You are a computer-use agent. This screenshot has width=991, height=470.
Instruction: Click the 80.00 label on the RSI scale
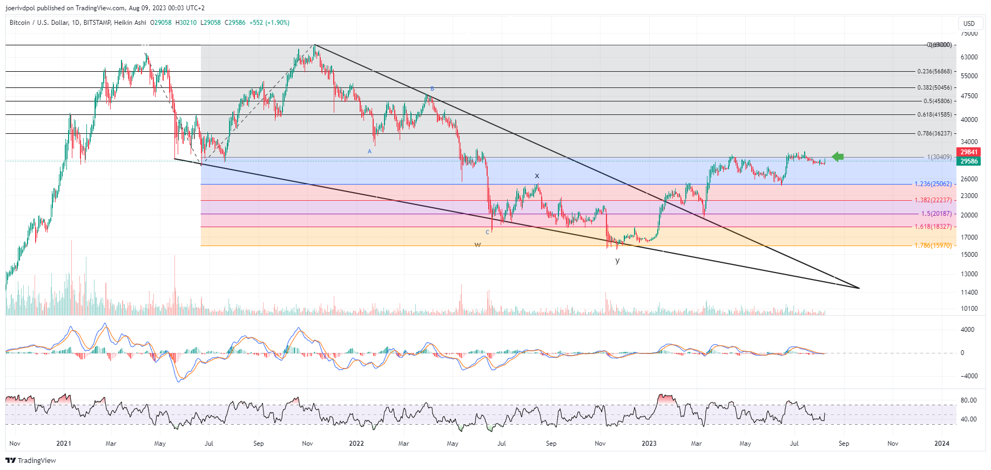pos(969,400)
